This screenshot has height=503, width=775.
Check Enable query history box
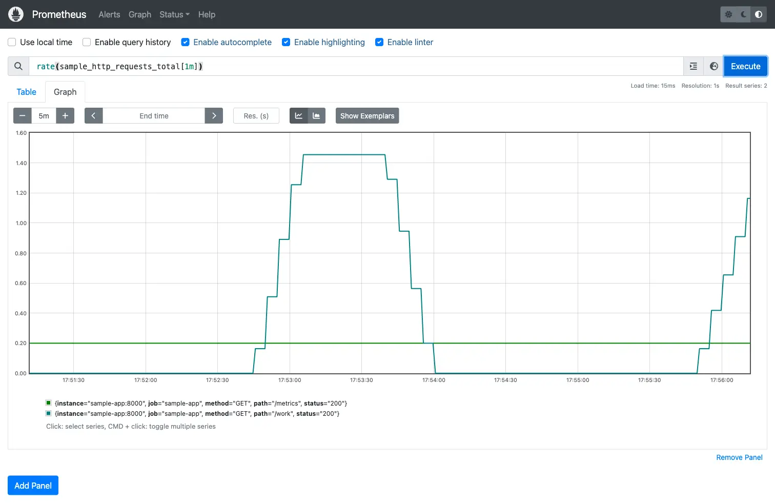pos(87,42)
